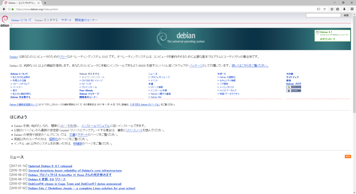
Task: Open 'CD/USB ISO イメージ' link
Action: pyautogui.click(x=92, y=80)
